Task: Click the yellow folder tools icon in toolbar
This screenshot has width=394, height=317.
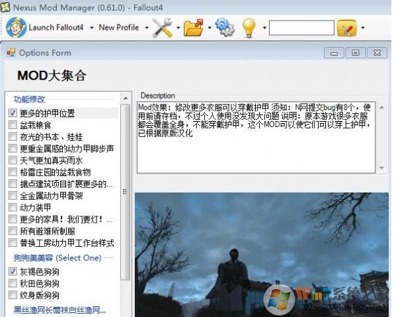Action: pyautogui.click(x=347, y=28)
